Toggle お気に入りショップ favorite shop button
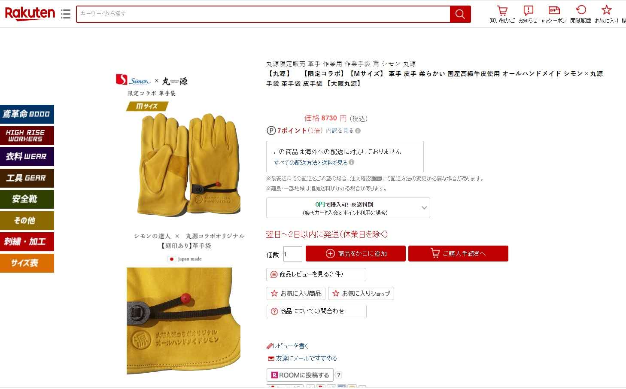 pyautogui.click(x=361, y=293)
